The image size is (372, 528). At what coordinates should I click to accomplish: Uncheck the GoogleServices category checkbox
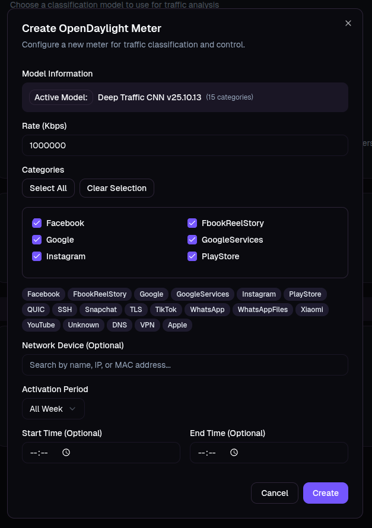point(192,240)
